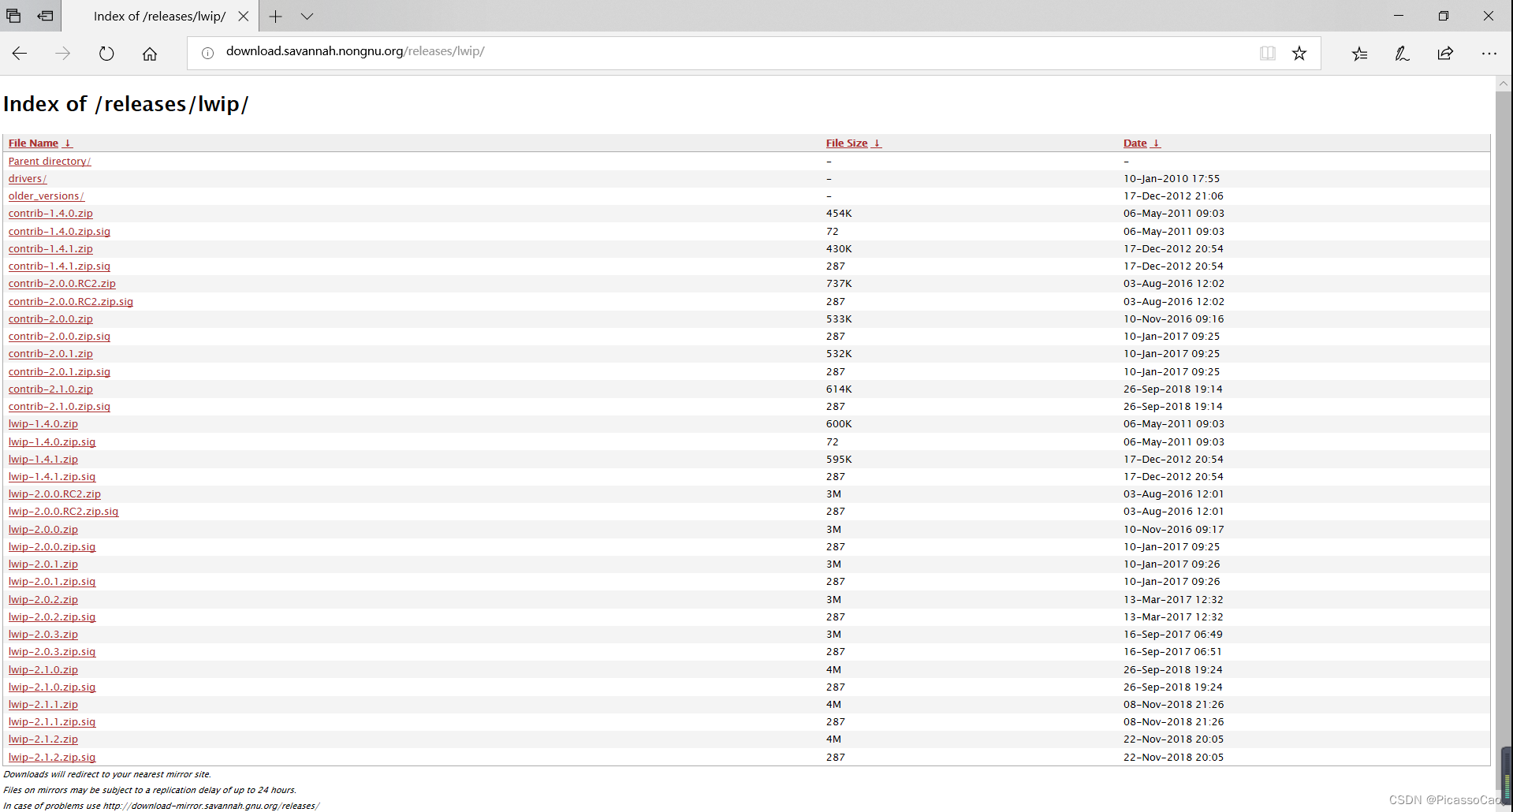Expand the tab preview chevron
Viewport: 1513px width, 812px height.
[307, 16]
